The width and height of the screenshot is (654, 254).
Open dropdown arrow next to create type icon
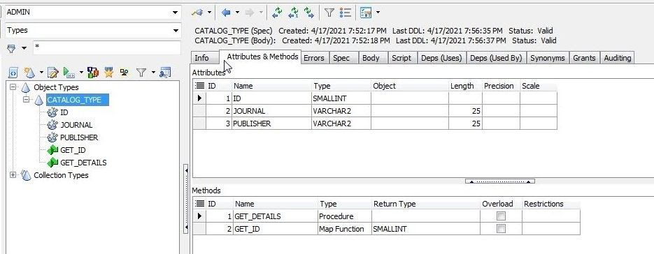point(41,73)
